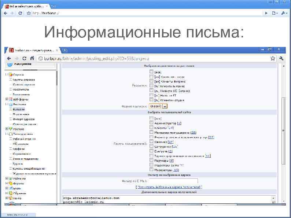Click the Веб-формы section icon
Image resolution: width=291 pixels, height=218 pixels.
click(x=11, y=99)
